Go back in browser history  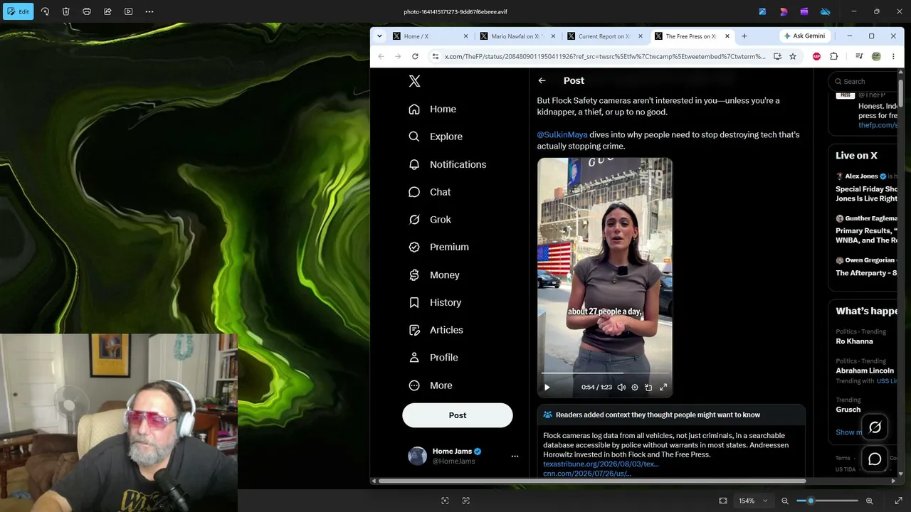point(381,56)
